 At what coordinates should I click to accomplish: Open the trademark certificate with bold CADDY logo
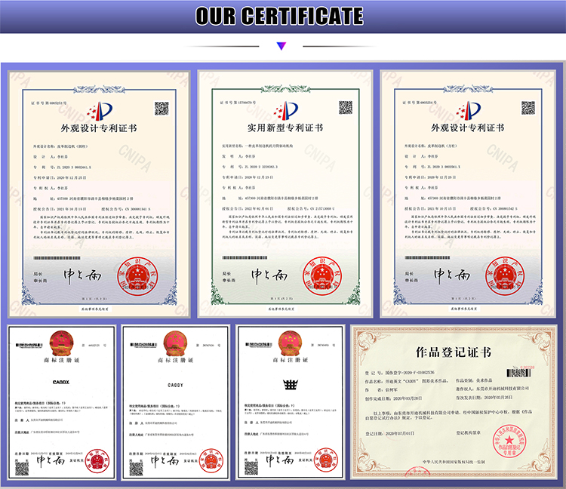pos(61,402)
